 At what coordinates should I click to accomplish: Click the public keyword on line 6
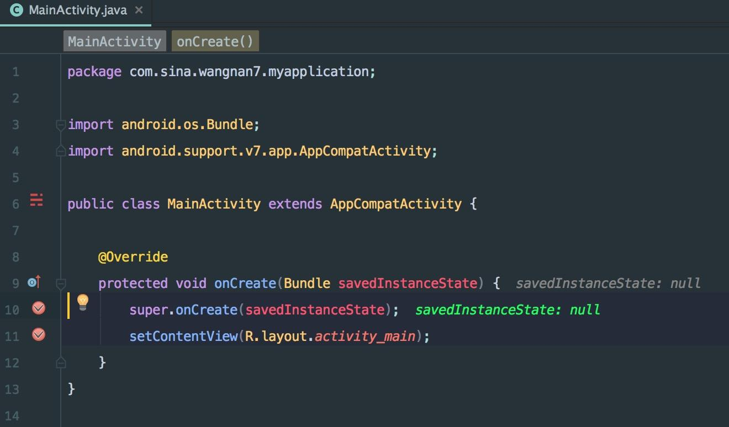point(91,204)
